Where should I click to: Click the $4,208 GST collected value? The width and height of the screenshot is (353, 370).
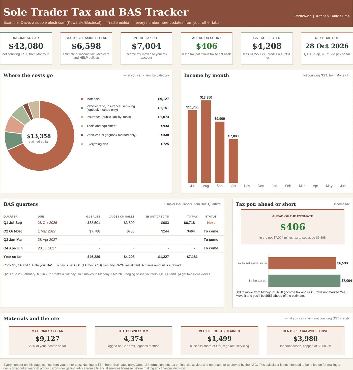[267, 46]
